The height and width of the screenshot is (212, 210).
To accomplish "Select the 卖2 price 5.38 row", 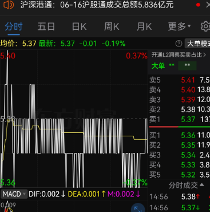I will 179,109.
